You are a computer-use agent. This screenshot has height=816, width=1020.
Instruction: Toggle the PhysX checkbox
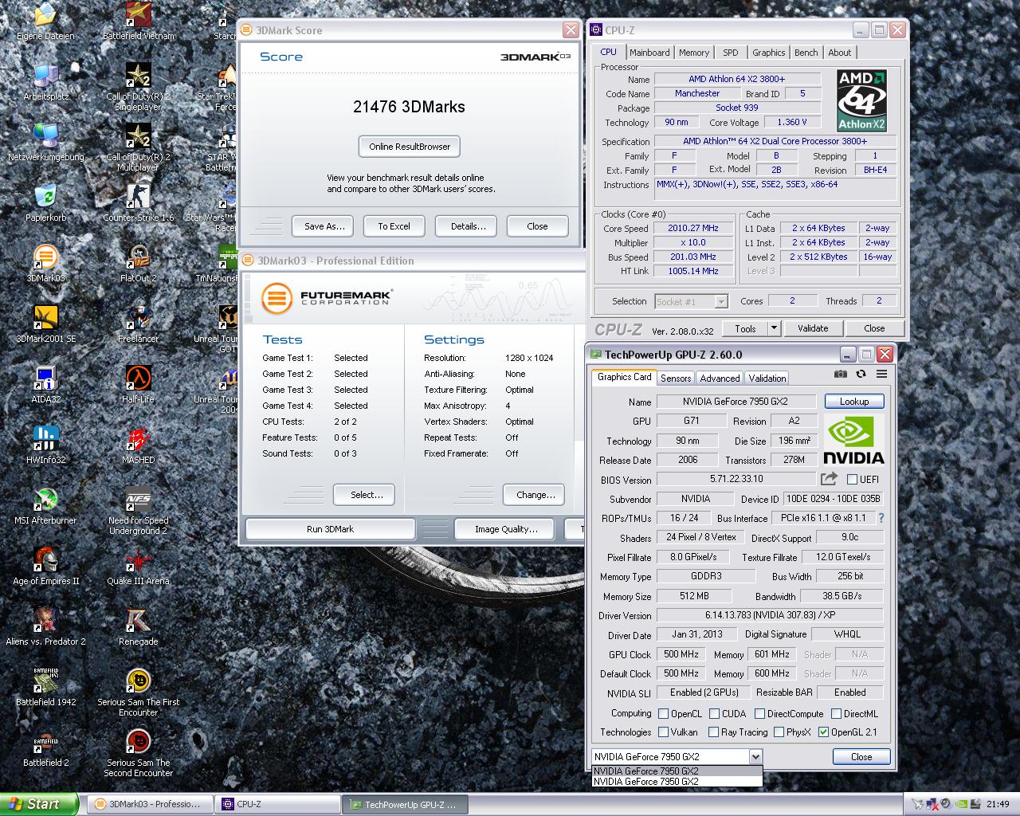[x=779, y=732]
